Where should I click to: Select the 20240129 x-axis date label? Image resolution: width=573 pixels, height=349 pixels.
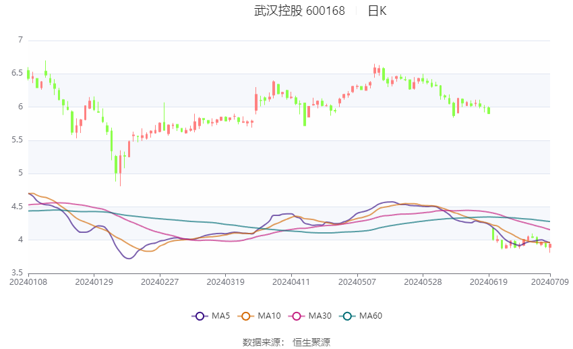[94, 282]
